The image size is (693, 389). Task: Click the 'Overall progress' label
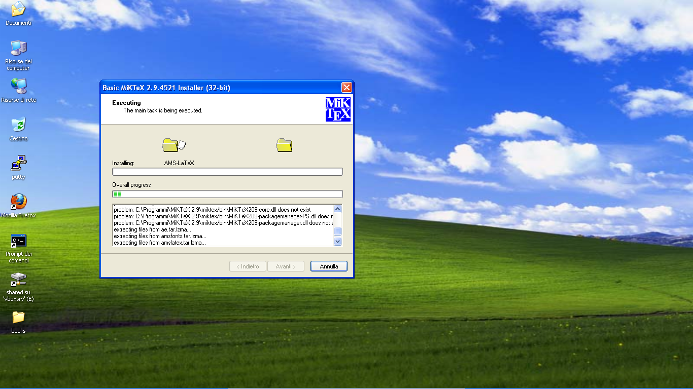point(131,185)
